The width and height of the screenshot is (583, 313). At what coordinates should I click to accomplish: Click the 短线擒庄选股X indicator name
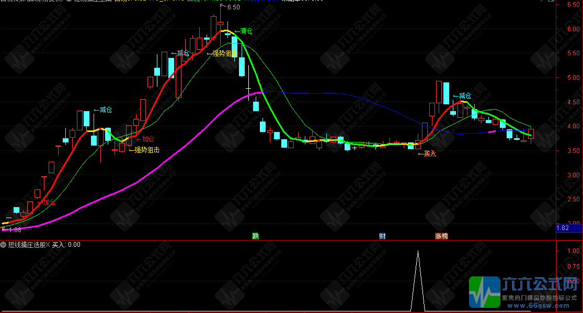[x=29, y=245]
